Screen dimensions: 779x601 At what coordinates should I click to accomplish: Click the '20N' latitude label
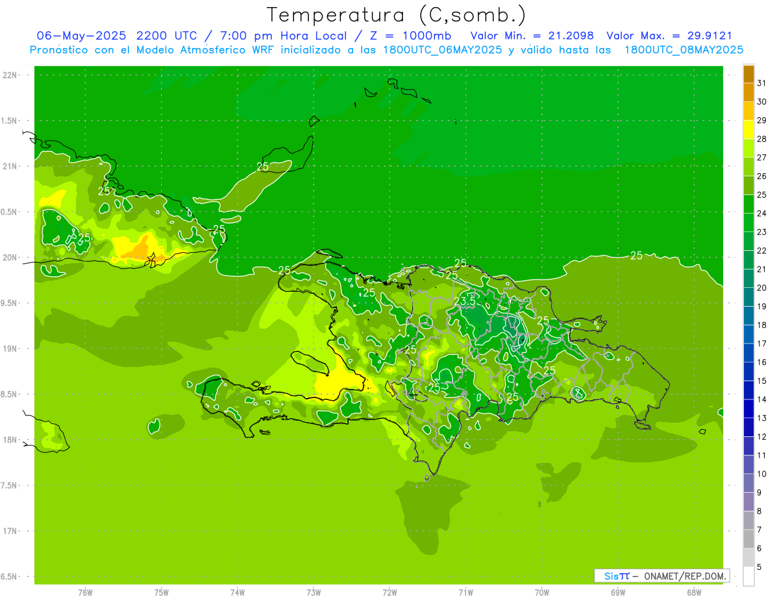pos(10,257)
